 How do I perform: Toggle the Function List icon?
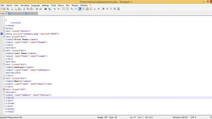click(91, 9)
